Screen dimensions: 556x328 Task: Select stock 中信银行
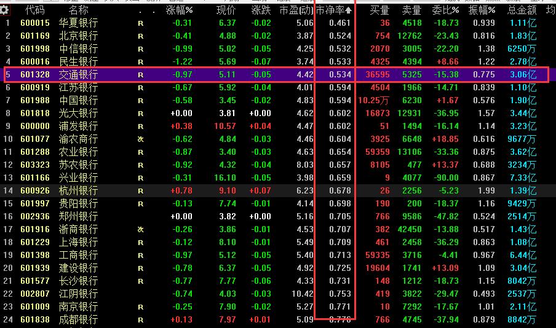pos(78,49)
